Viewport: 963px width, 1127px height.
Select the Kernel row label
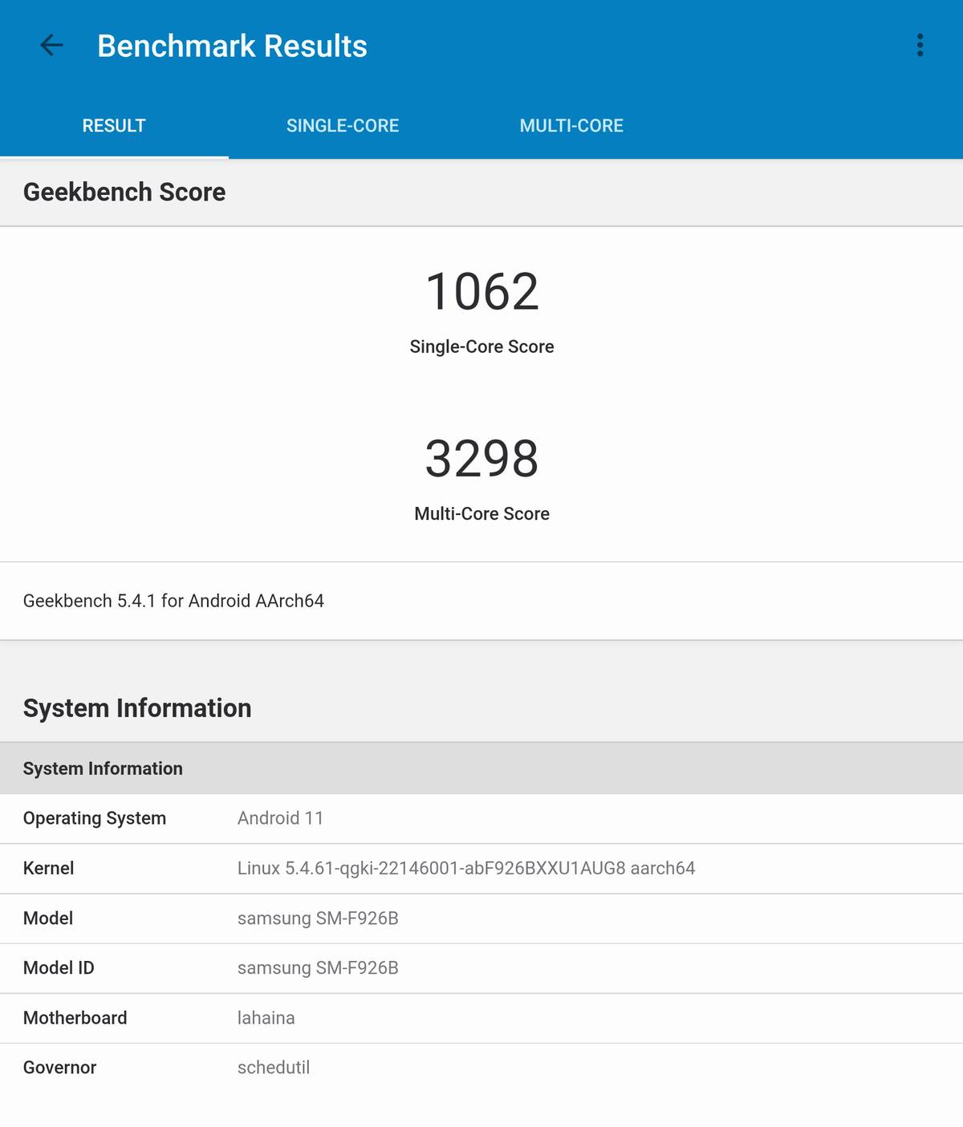pyautogui.click(x=48, y=868)
